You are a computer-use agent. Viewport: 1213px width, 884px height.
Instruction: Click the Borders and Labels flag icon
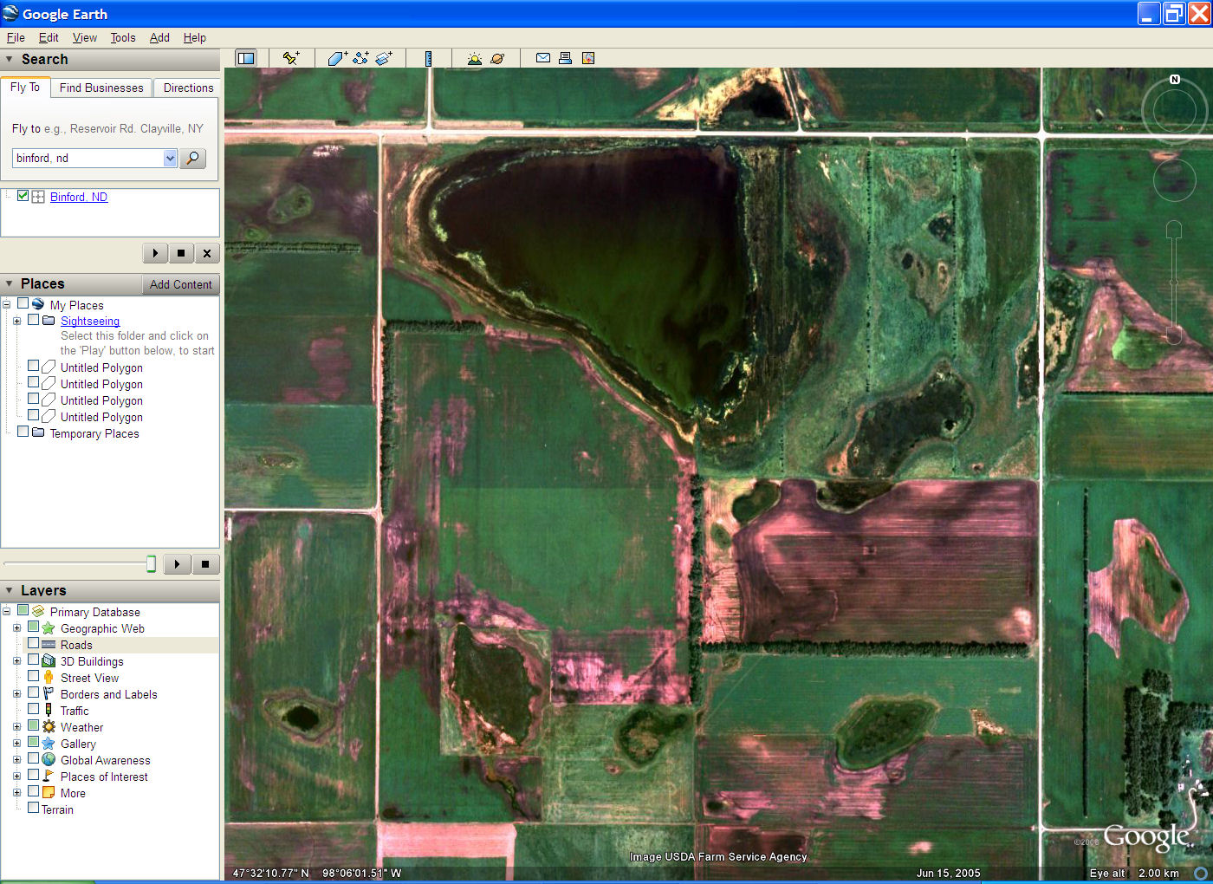point(49,694)
